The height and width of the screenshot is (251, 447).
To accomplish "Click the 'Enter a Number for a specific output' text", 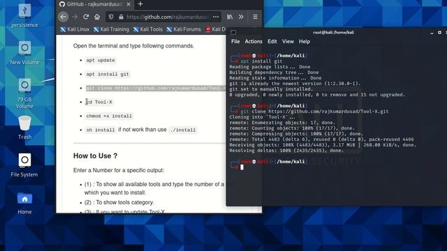I will [119, 170].
